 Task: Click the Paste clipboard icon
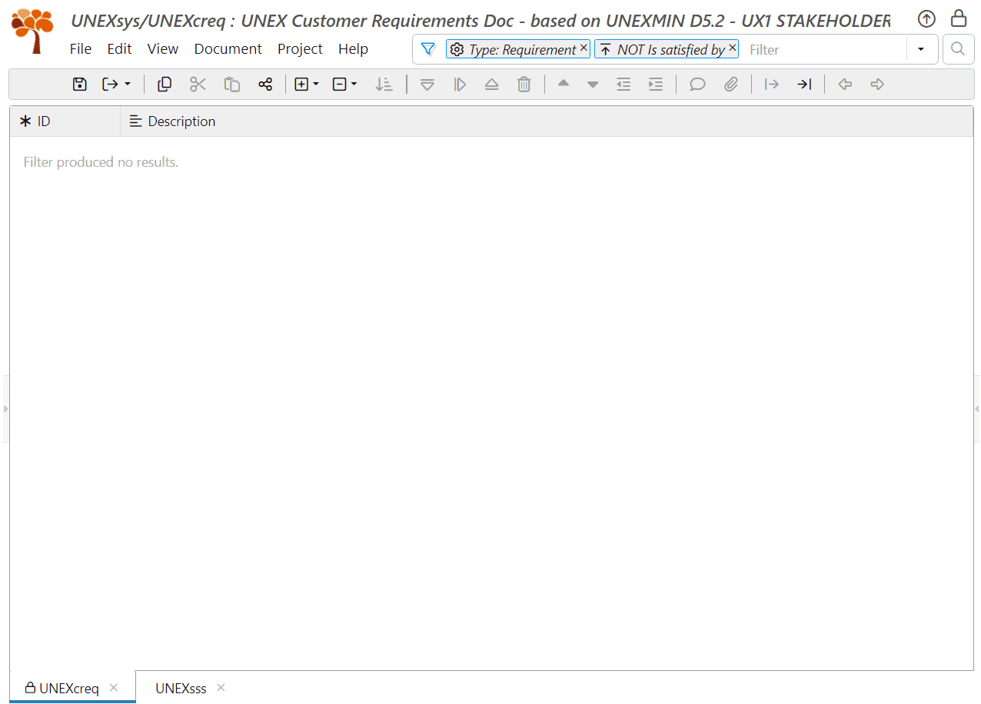tap(232, 85)
